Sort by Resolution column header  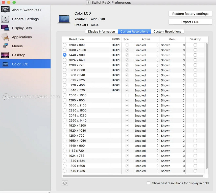pos(89,39)
